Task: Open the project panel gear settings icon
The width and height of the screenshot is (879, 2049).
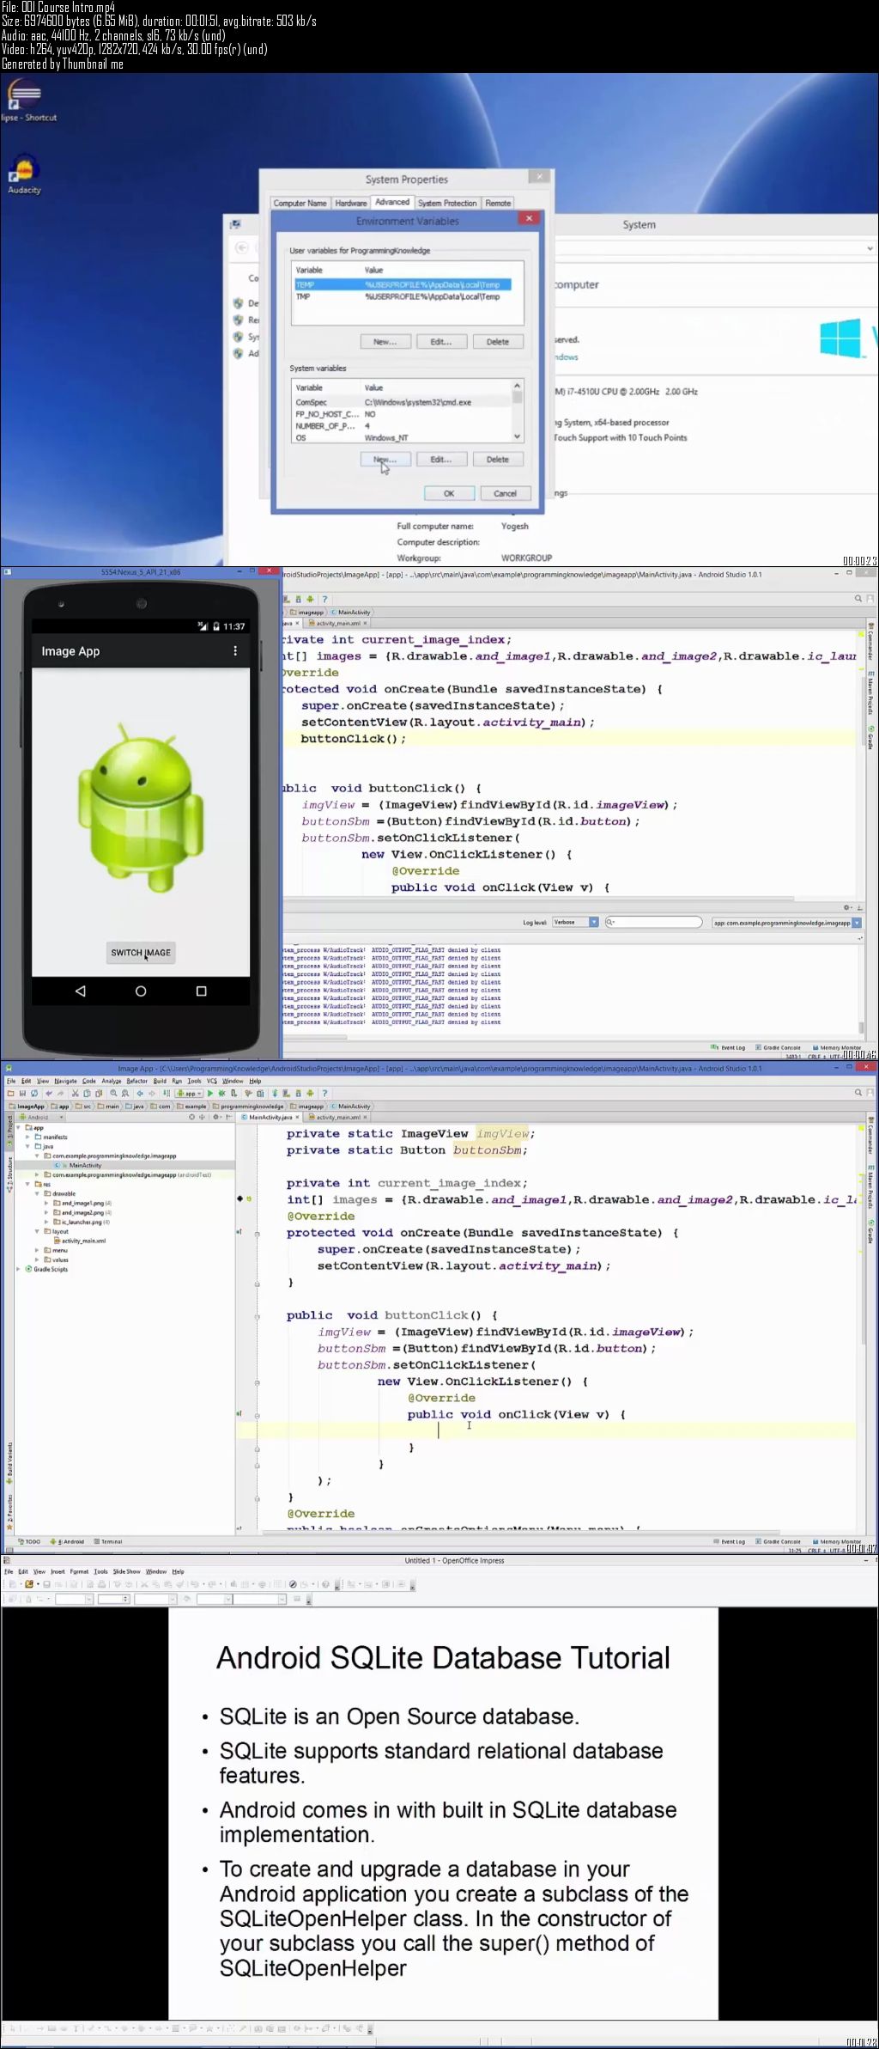Action: tap(215, 1118)
